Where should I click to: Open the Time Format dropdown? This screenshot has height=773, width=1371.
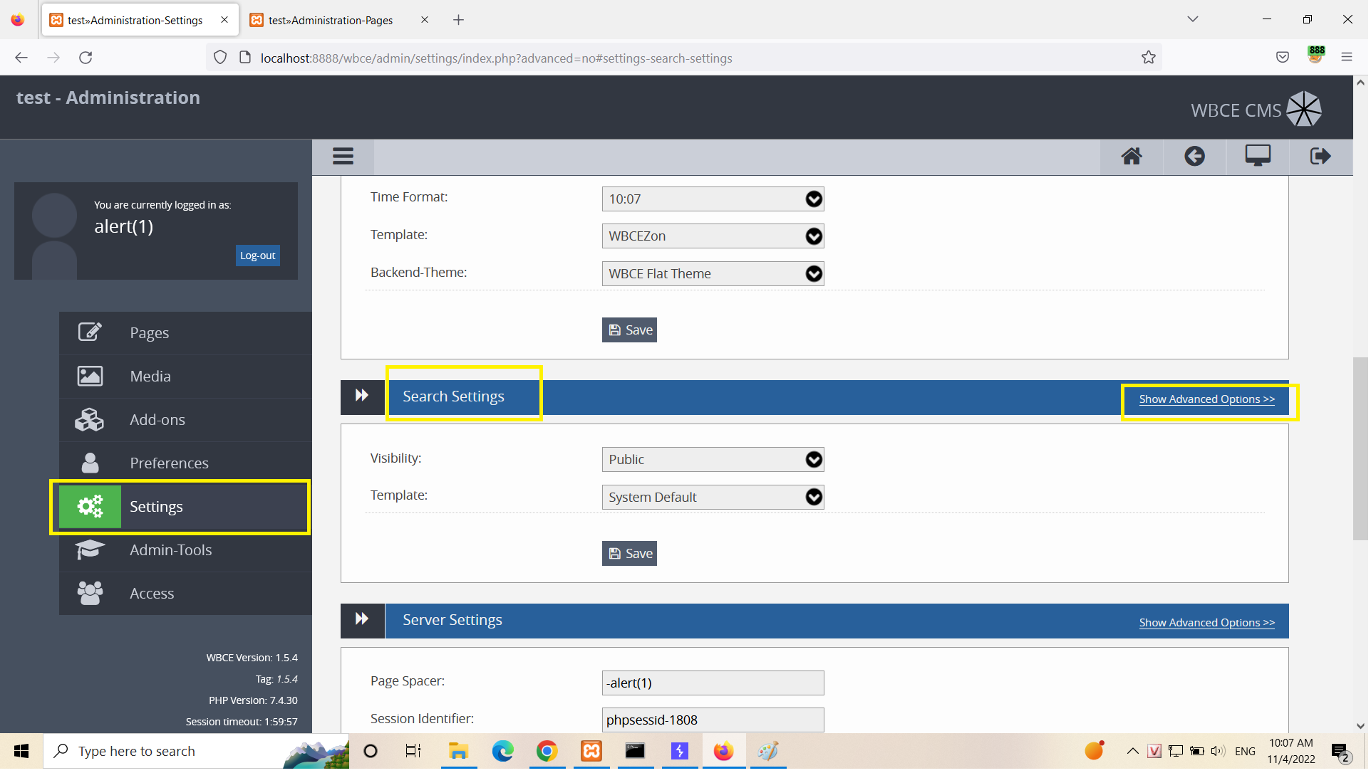pos(714,200)
